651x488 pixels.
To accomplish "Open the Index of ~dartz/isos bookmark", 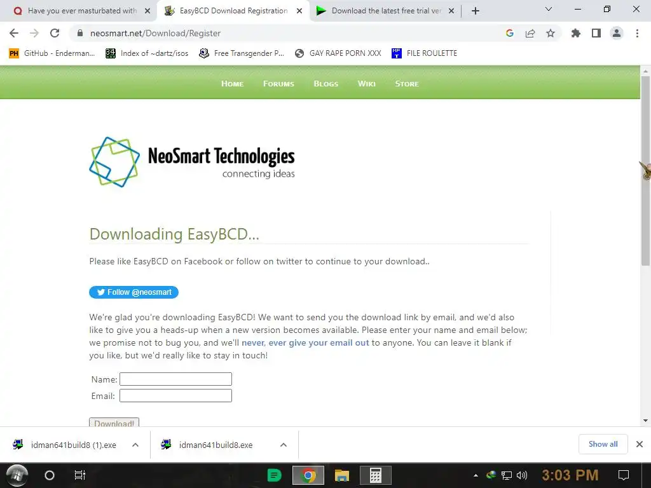I will 147,53.
